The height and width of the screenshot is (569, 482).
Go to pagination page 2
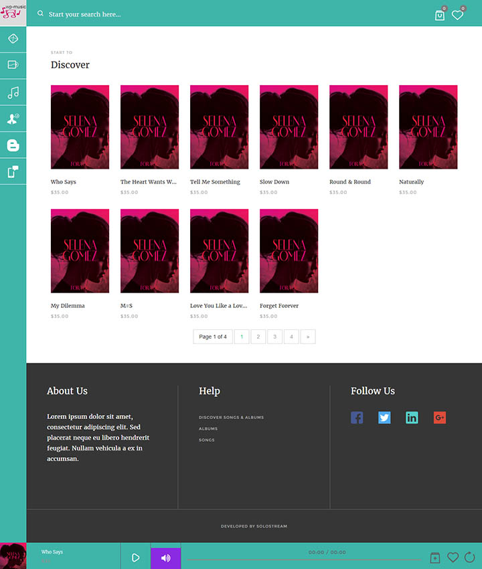point(258,337)
